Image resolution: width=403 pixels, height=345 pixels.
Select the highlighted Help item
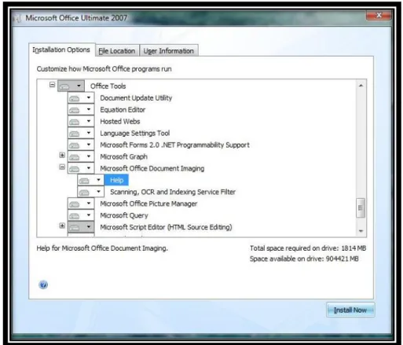[x=116, y=180]
